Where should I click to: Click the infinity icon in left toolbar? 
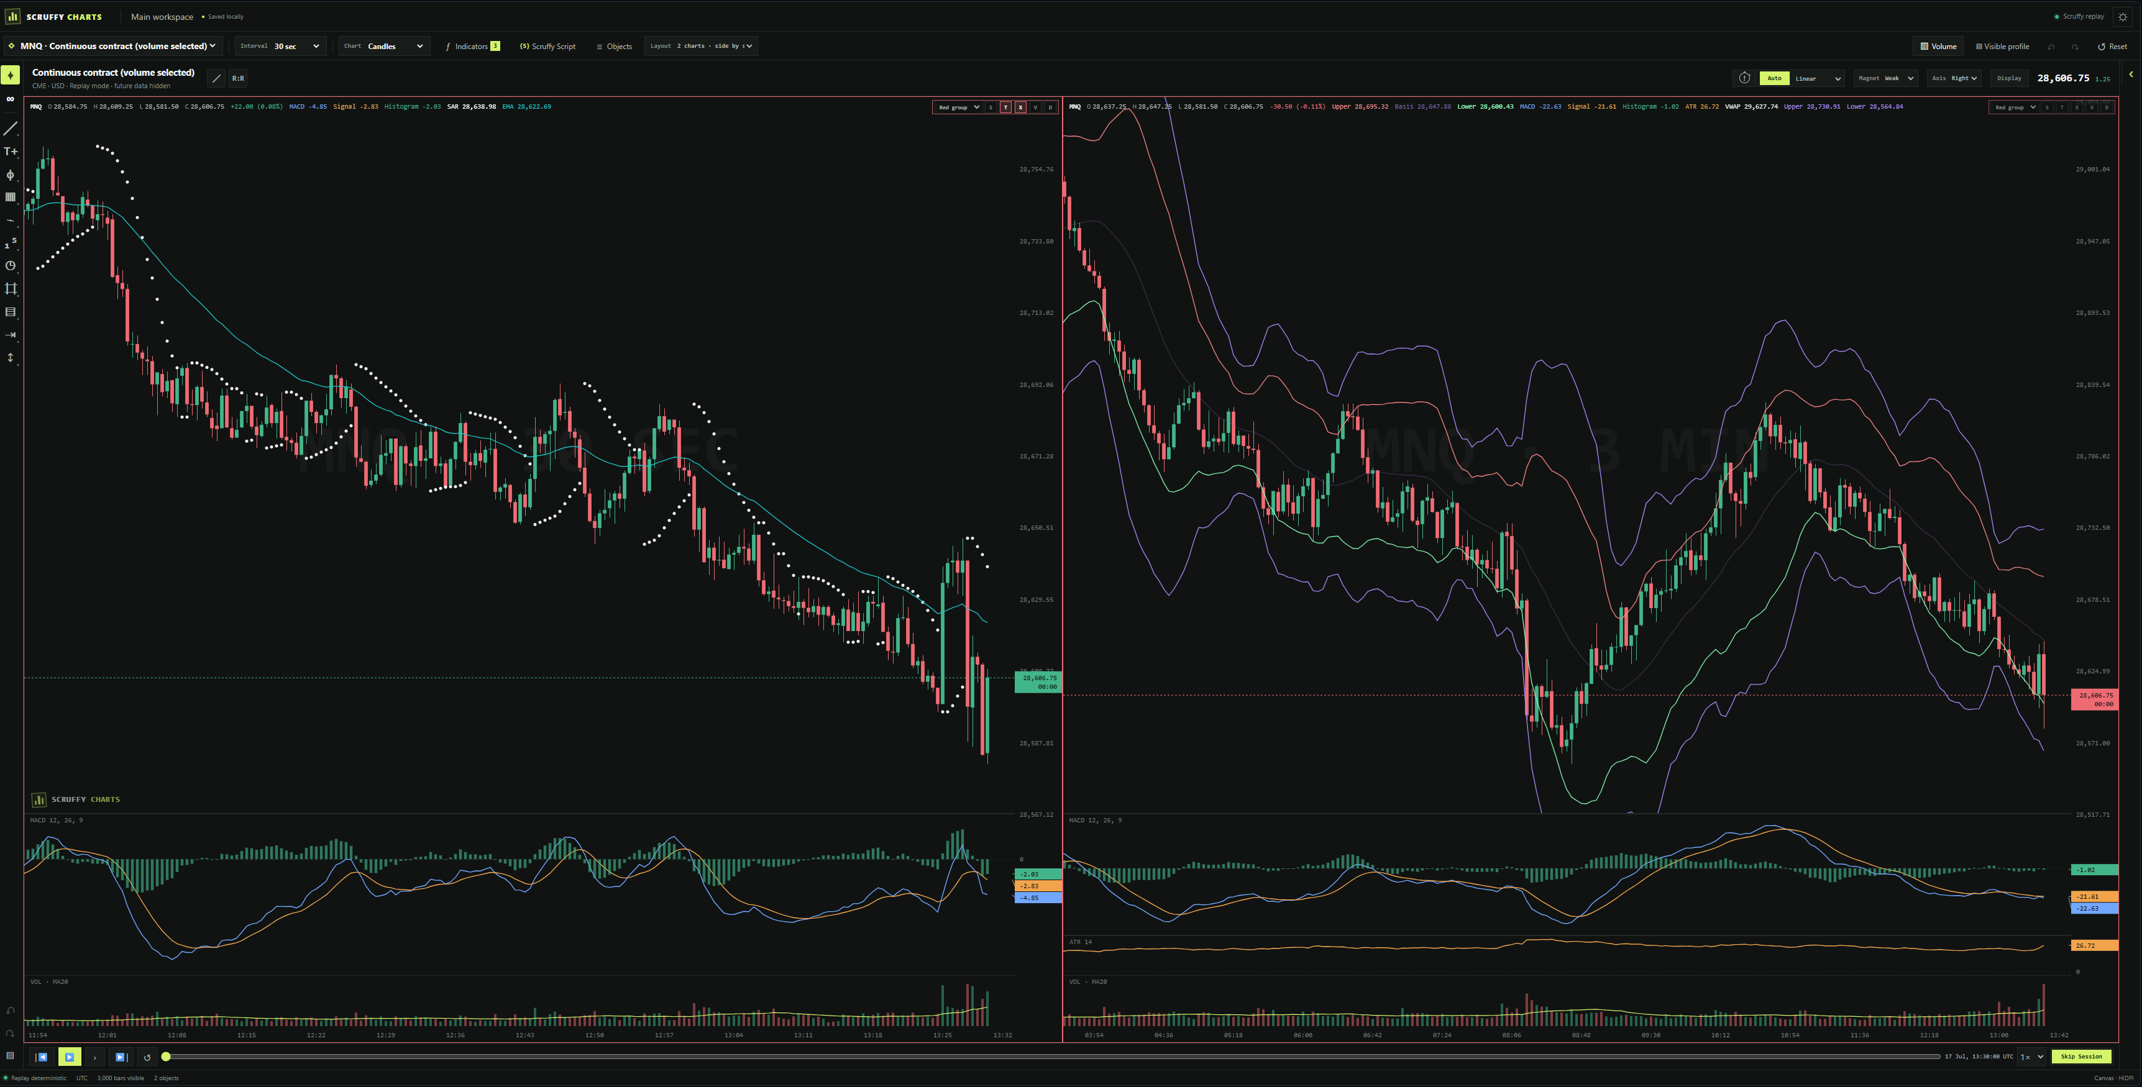click(10, 99)
